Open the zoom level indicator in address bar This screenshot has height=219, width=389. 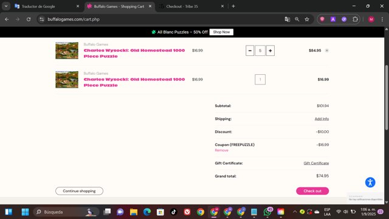coord(297,19)
